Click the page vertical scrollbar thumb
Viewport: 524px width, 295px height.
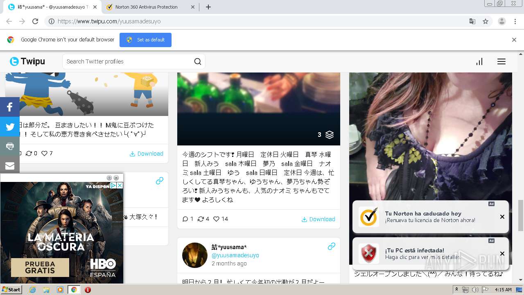(521, 216)
